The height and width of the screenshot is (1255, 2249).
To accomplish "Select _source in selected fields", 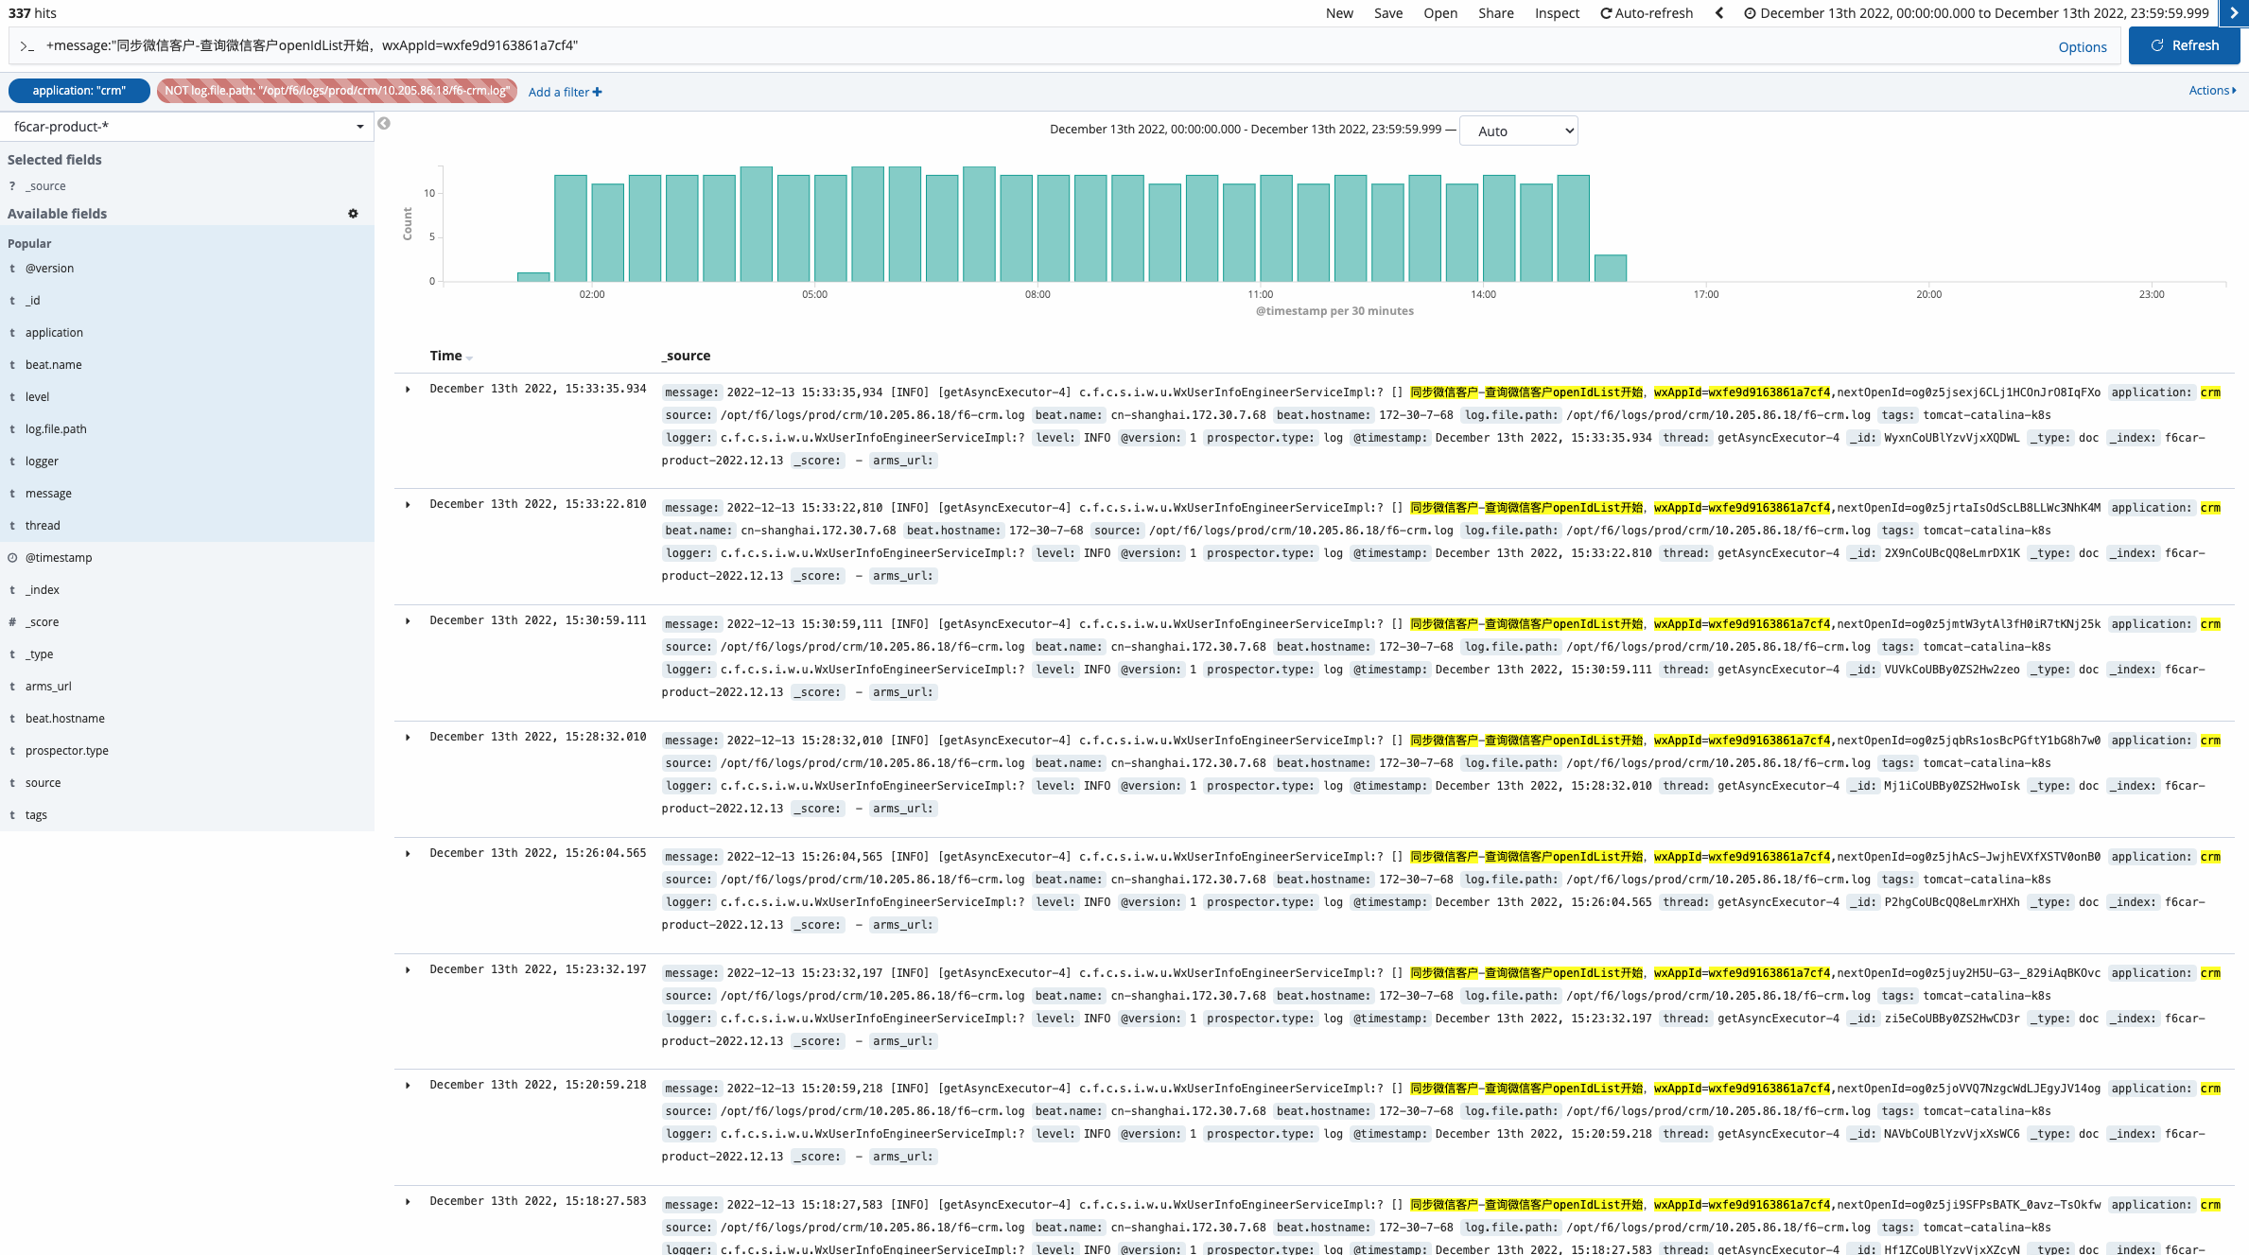I will coord(45,186).
